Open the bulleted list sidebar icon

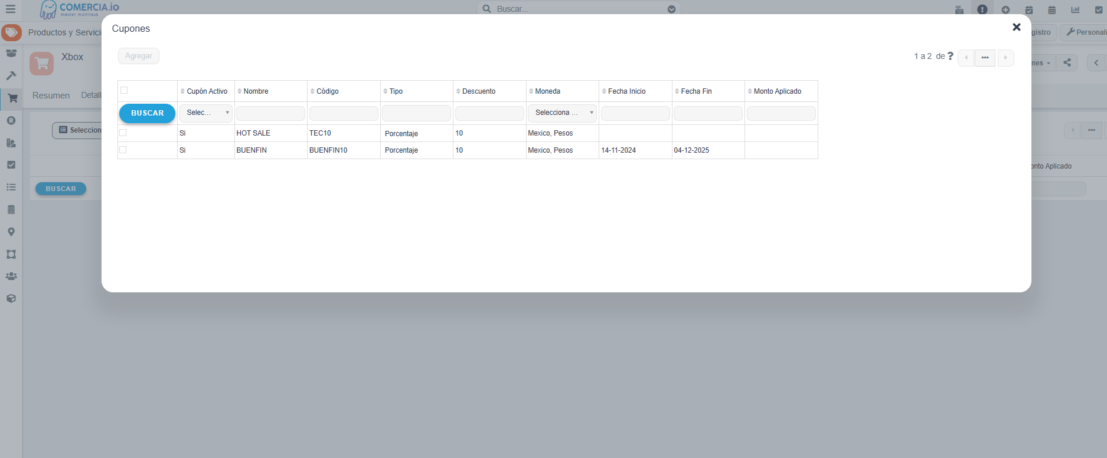[x=11, y=187]
